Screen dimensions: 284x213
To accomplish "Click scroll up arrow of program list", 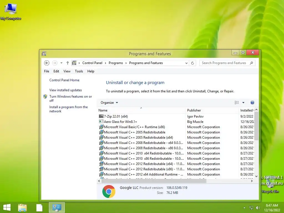I will (x=256, y=110).
